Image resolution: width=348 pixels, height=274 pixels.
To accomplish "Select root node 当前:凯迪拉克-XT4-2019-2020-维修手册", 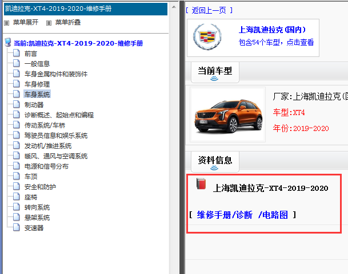I will (78, 43).
